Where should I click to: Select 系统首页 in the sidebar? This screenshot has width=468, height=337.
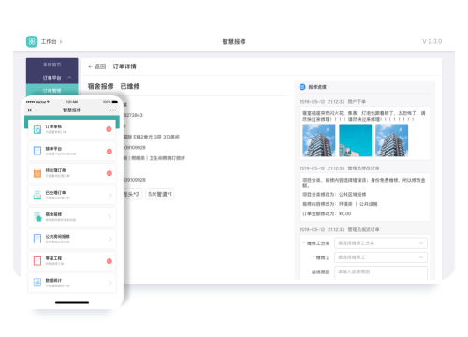coord(52,65)
